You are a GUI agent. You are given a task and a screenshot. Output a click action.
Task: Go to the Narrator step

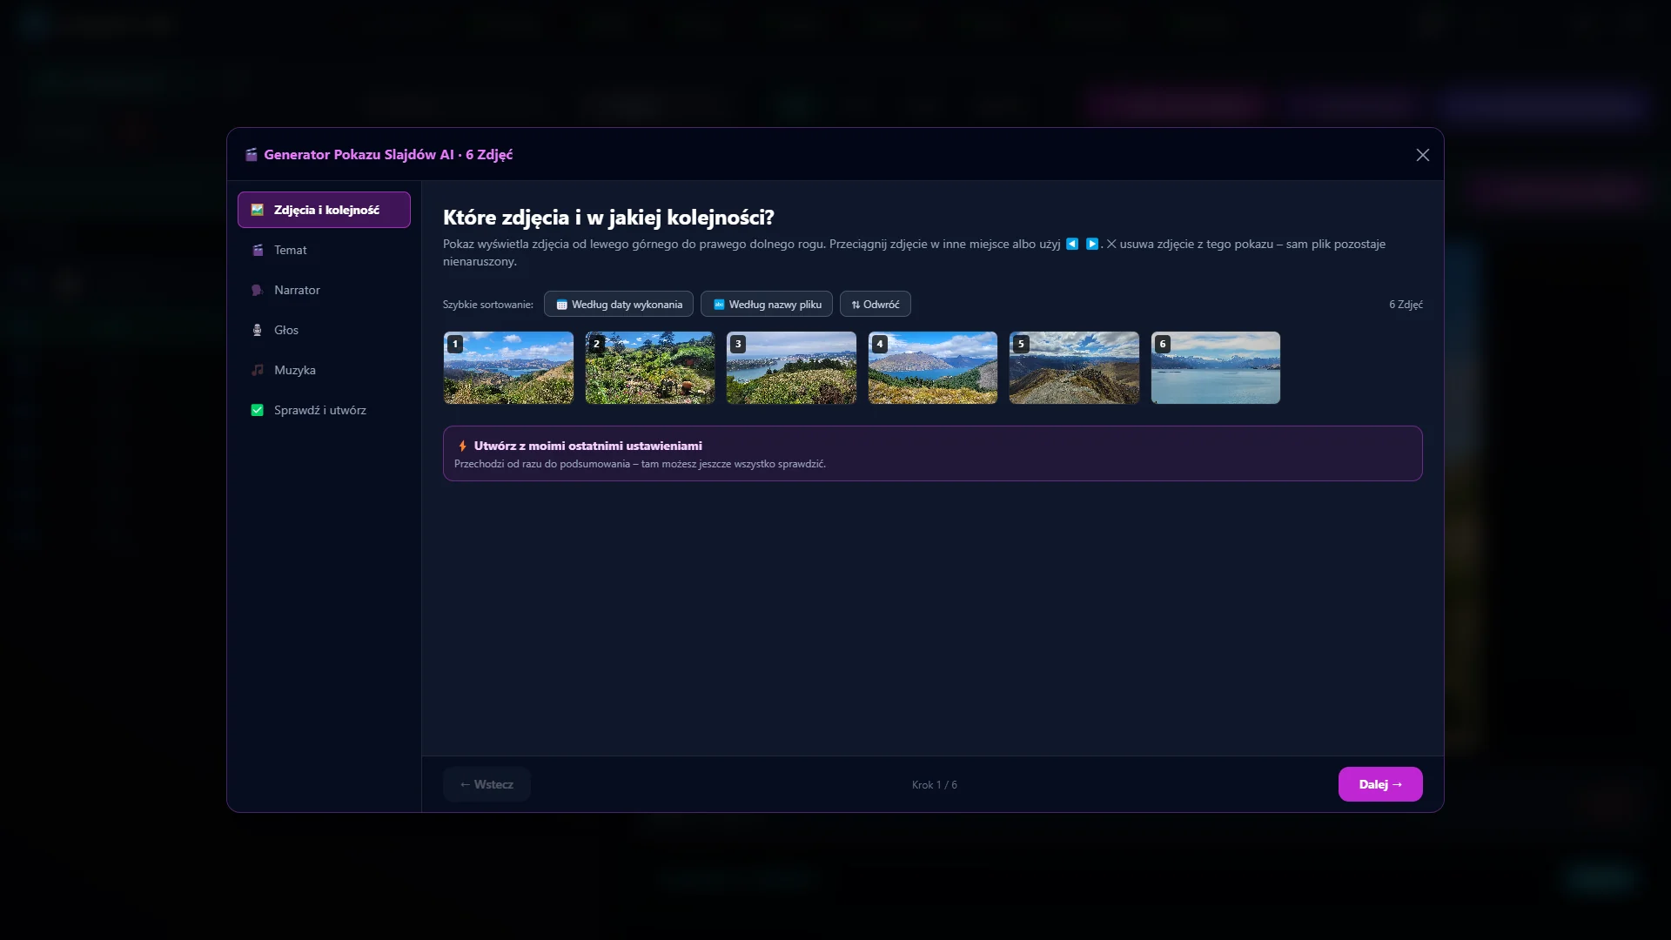pyautogui.click(x=324, y=290)
